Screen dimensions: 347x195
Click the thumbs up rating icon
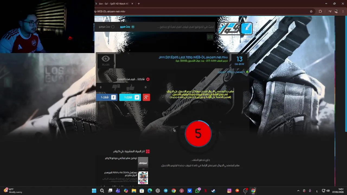click(130, 87)
